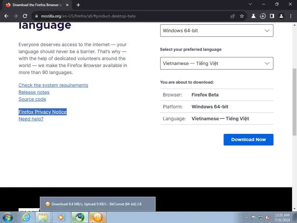Click Firefox Beta browser value
The width and height of the screenshot is (297, 223).
pos(205,95)
